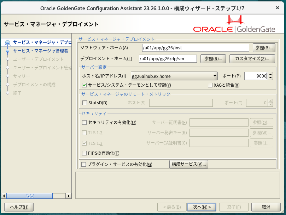Check セキュリティの有効化 option
The height and width of the screenshot is (215, 286).
click(84, 123)
